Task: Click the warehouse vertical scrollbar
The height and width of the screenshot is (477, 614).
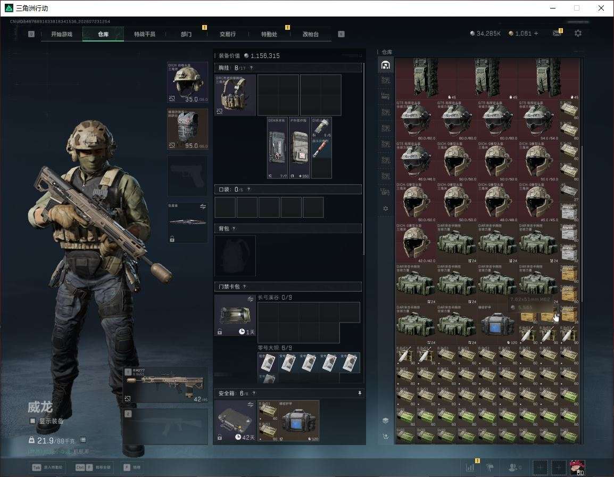Action: pos(582,224)
